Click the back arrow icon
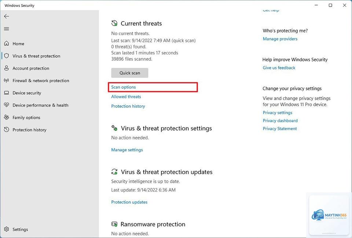Image resolution: width=352 pixels, height=238 pixels. coord(7,16)
